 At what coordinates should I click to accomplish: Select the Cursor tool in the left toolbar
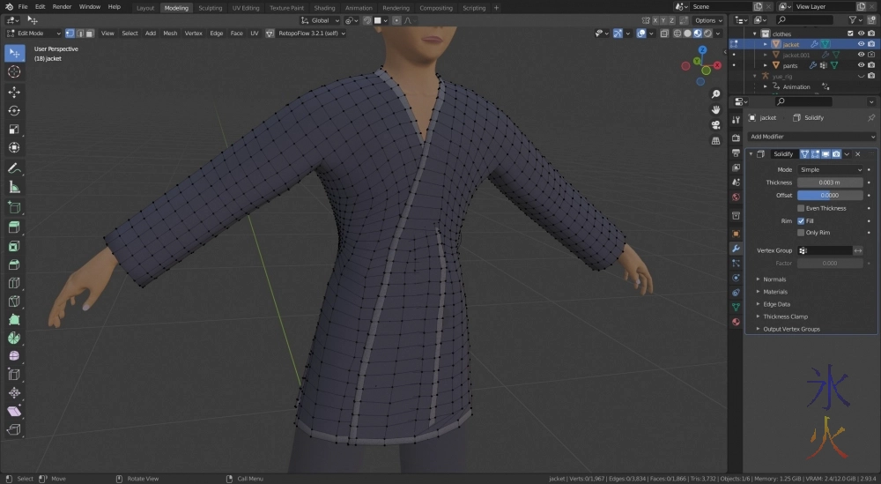(x=14, y=71)
